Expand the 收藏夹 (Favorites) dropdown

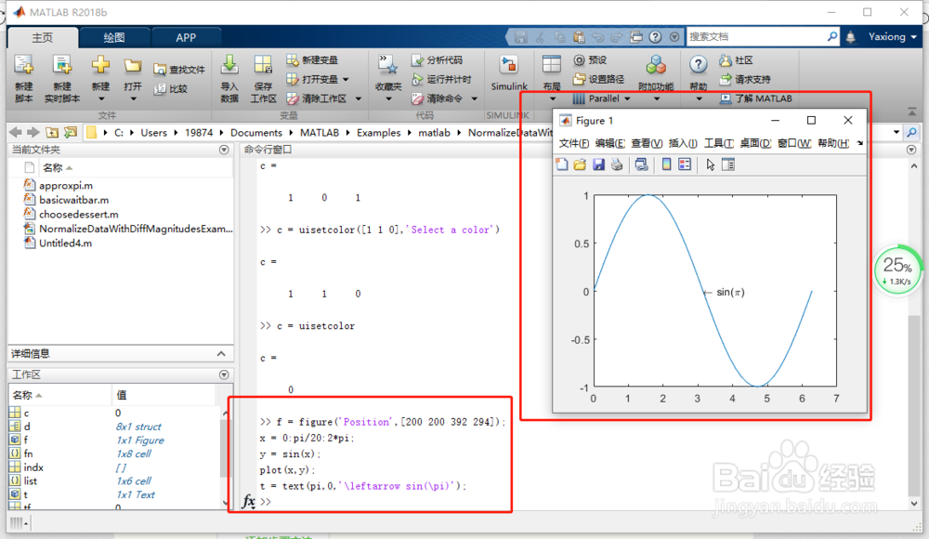pyautogui.click(x=388, y=99)
